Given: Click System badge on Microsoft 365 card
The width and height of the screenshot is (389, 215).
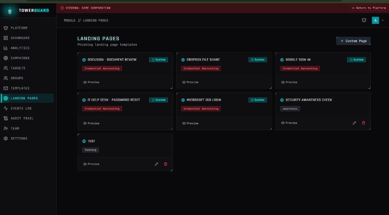Looking at the screenshot, I should pos(258,100).
